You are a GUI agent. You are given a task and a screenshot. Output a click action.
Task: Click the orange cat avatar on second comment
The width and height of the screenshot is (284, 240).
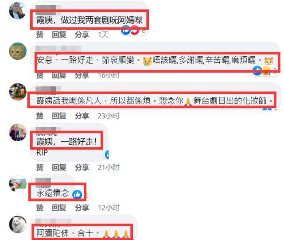point(18,51)
